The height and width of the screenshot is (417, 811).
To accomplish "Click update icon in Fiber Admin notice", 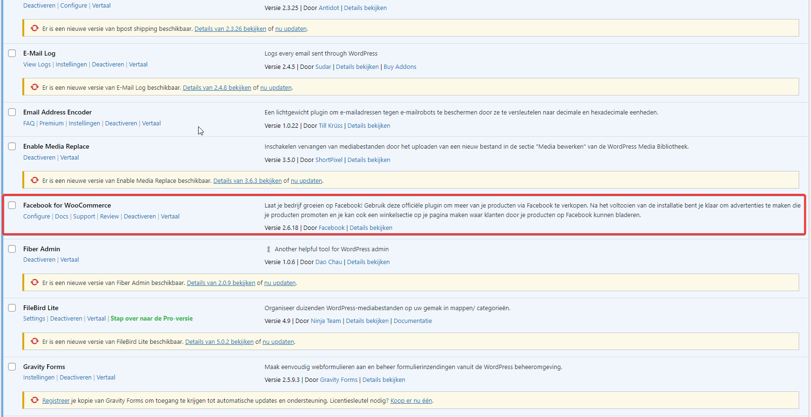I will pyautogui.click(x=35, y=283).
